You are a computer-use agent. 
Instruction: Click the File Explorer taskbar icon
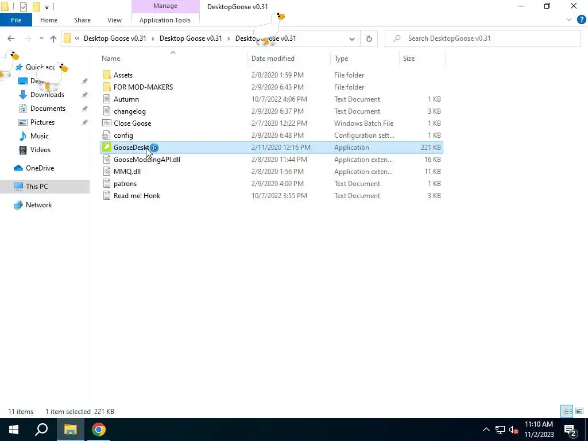point(70,430)
